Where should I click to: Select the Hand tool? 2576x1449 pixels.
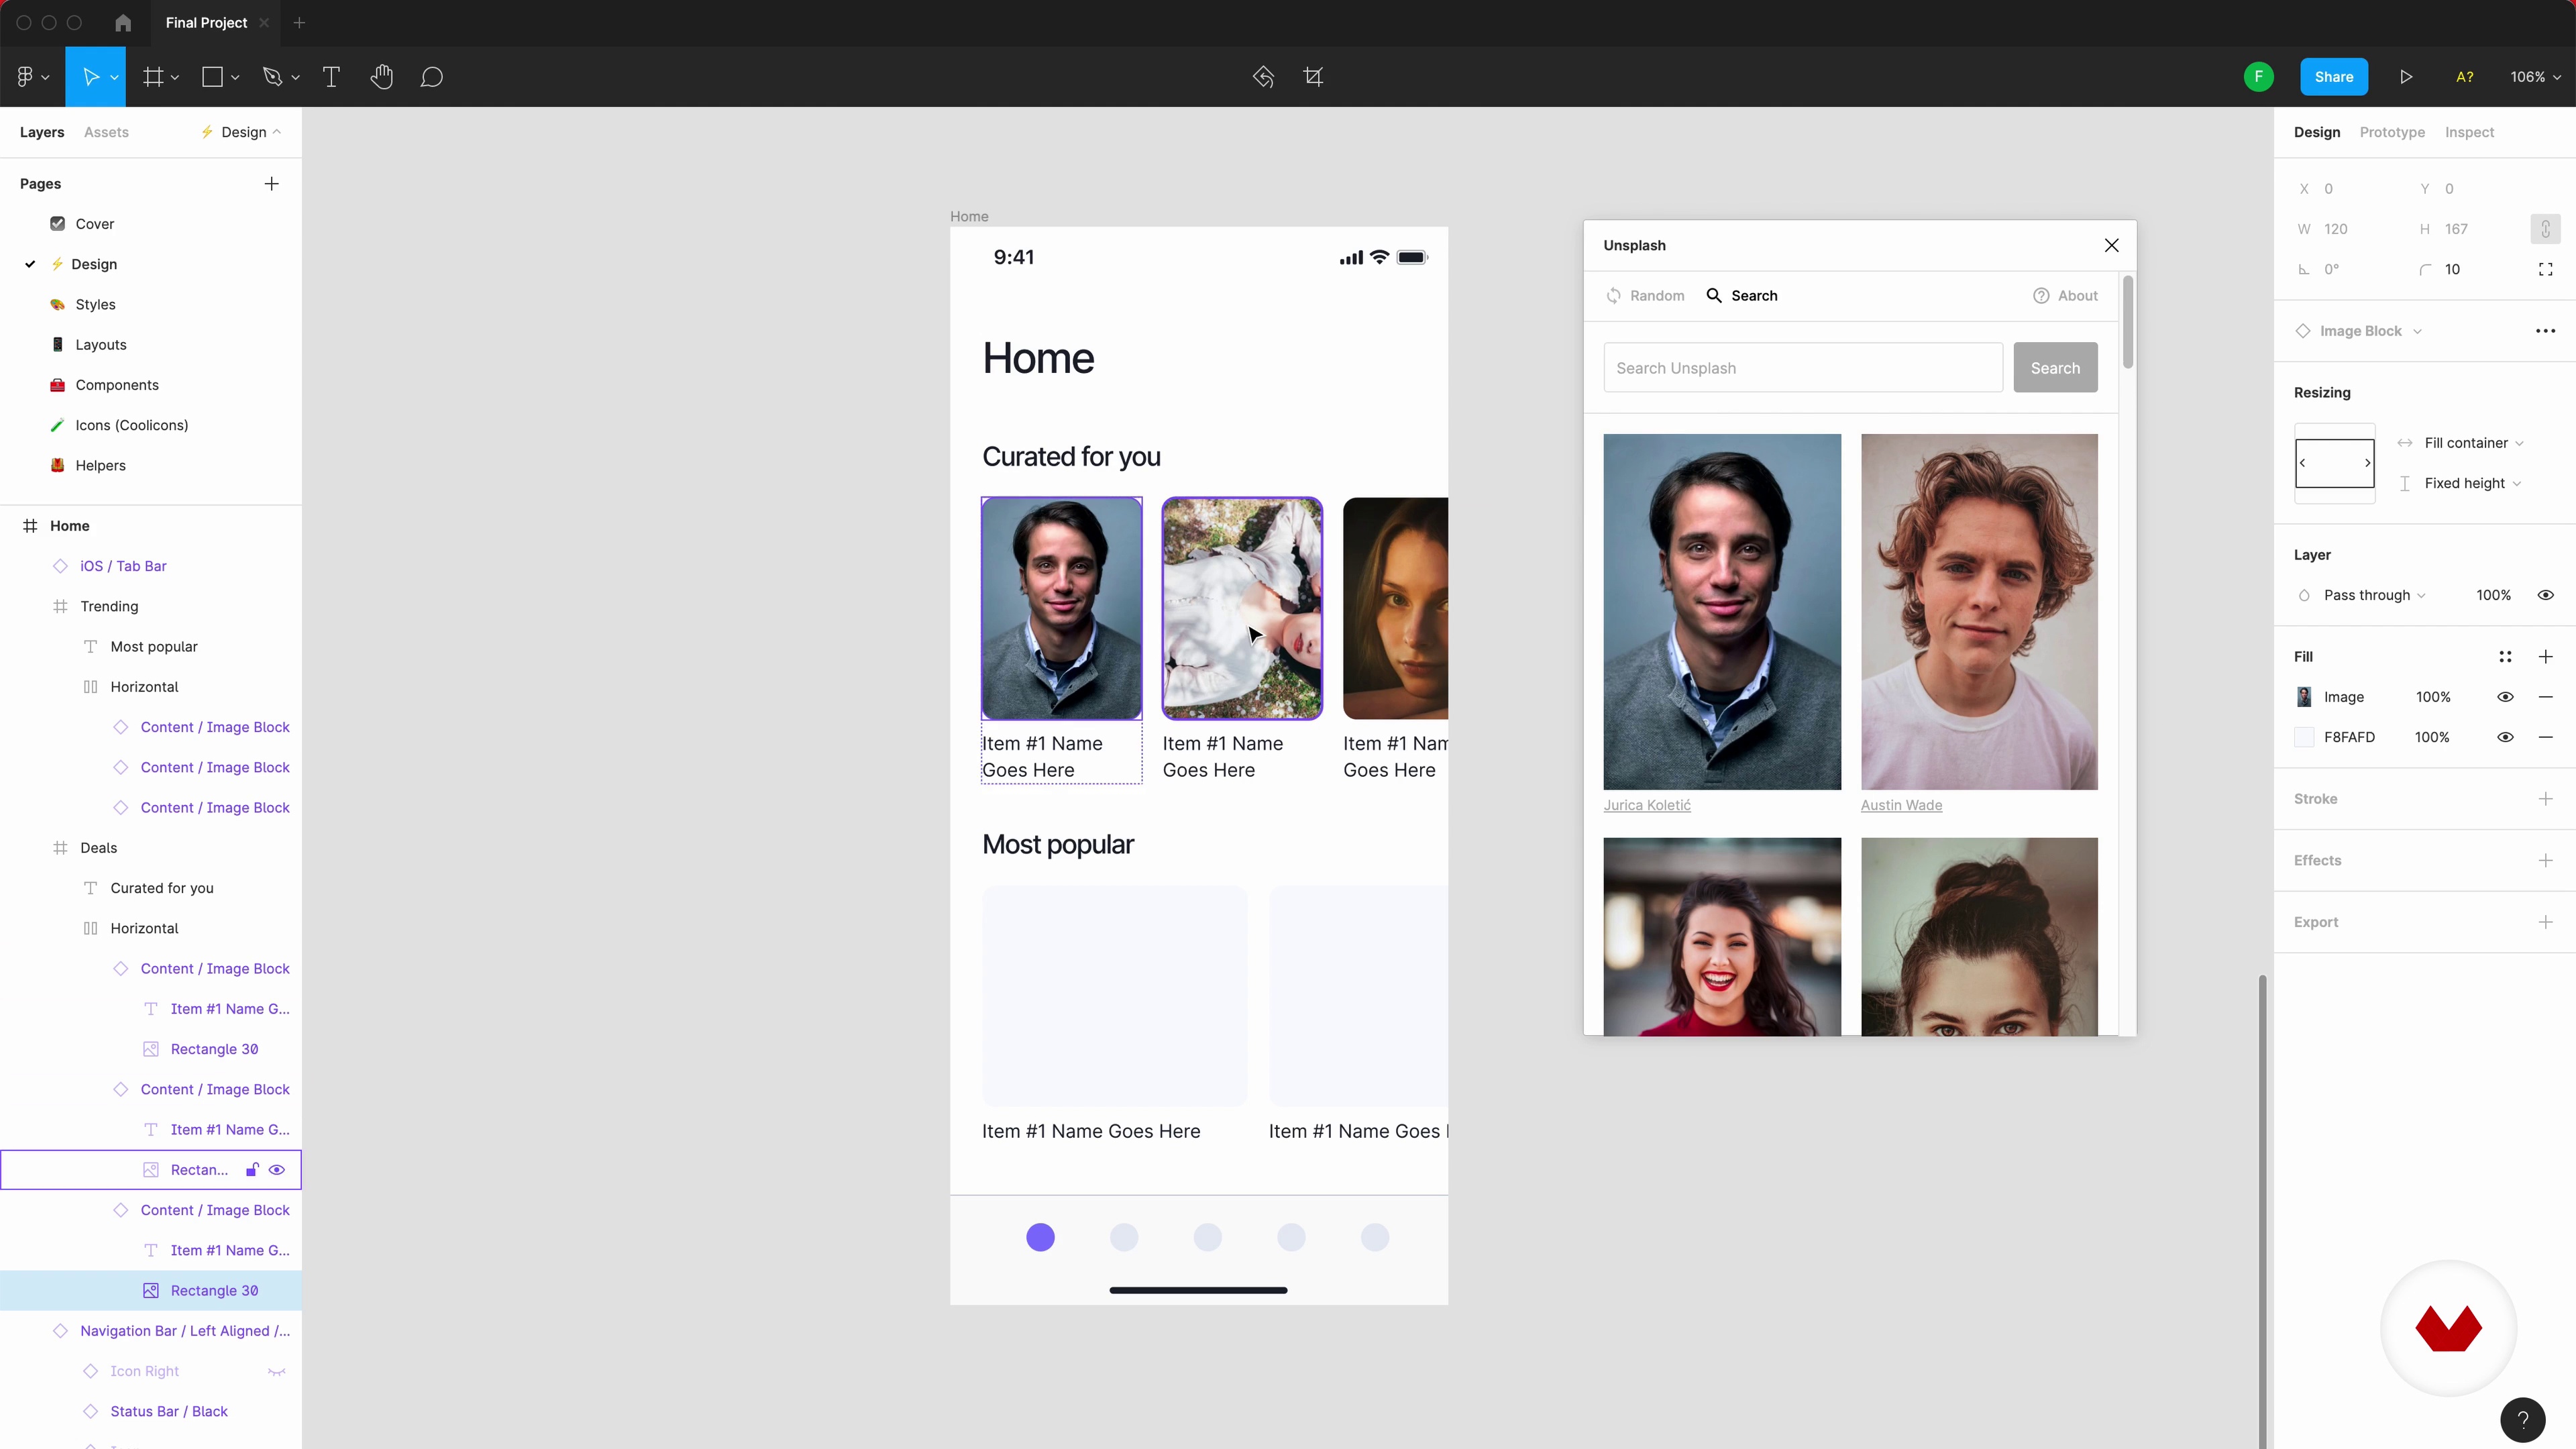(x=381, y=77)
